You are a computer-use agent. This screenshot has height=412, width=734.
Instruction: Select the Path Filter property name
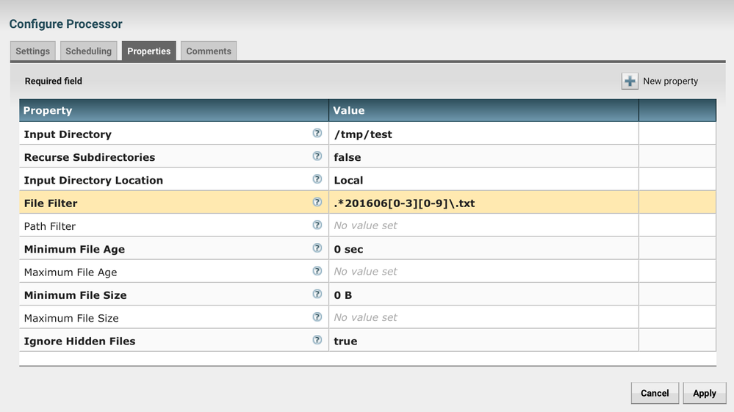pos(50,226)
